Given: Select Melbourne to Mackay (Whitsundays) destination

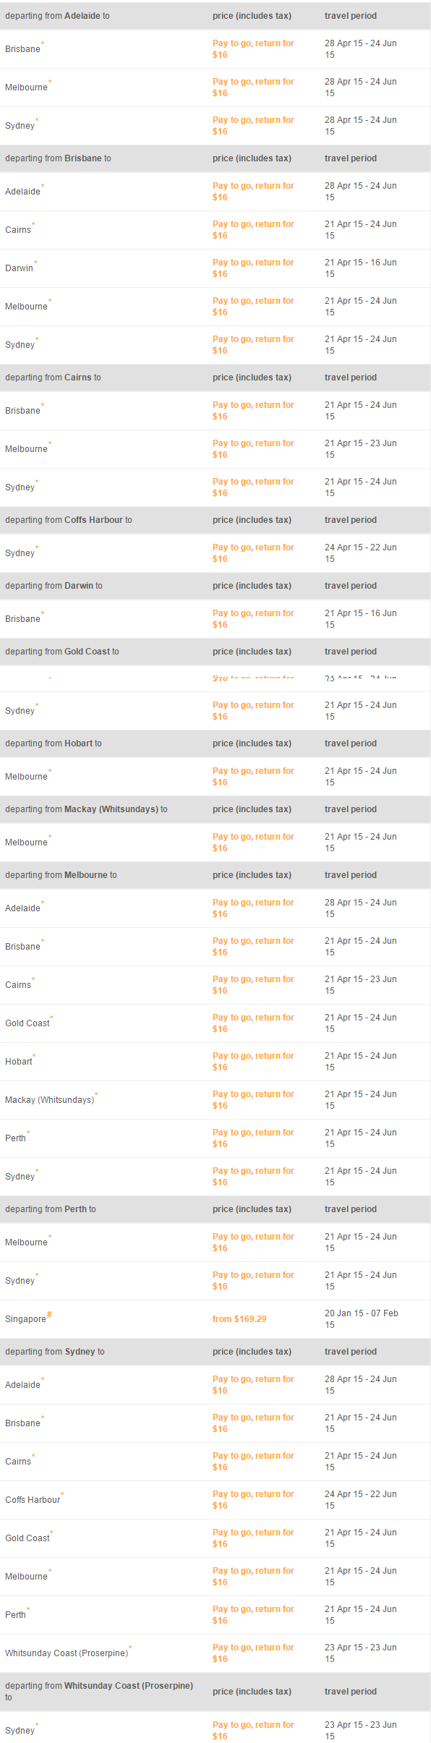Looking at the screenshot, I should (x=49, y=1100).
